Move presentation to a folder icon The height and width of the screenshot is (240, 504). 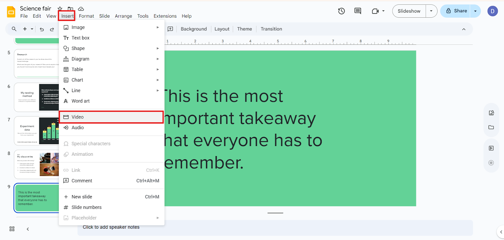click(71, 9)
